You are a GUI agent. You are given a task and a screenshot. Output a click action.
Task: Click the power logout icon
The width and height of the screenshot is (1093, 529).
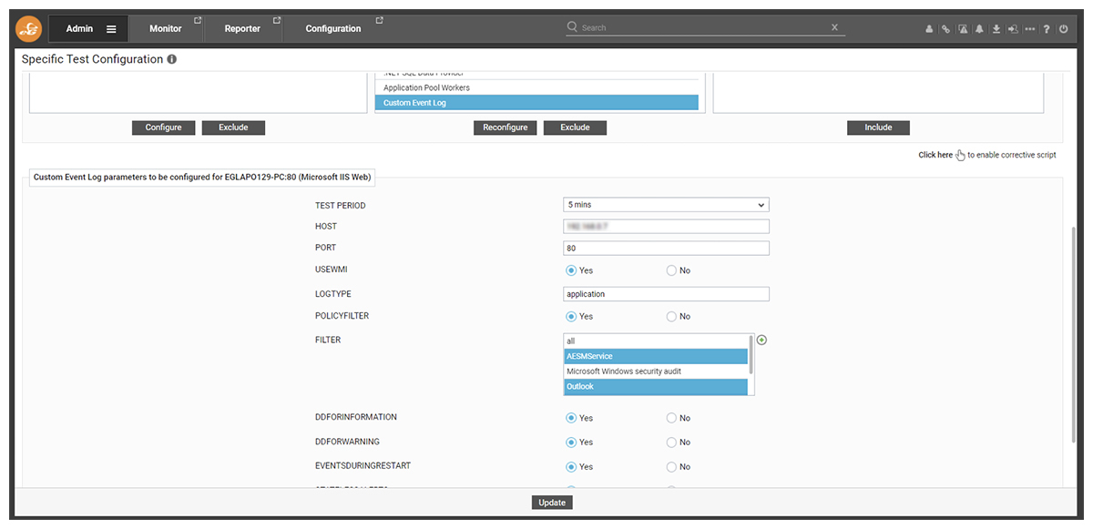point(1063,29)
